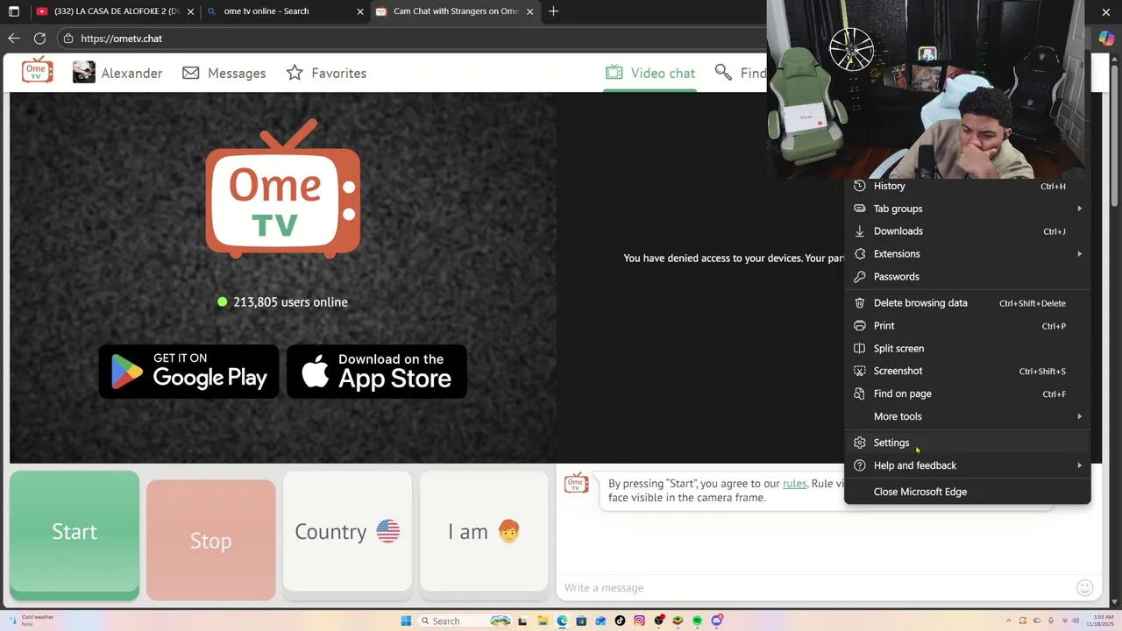1122x631 pixels.
Task: Switch to the Video chat tab
Action: tap(650, 73)
